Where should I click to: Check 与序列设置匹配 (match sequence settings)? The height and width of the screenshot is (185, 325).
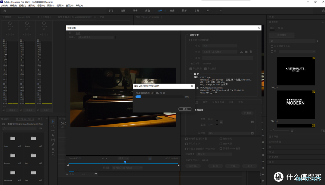pos(190,40)
